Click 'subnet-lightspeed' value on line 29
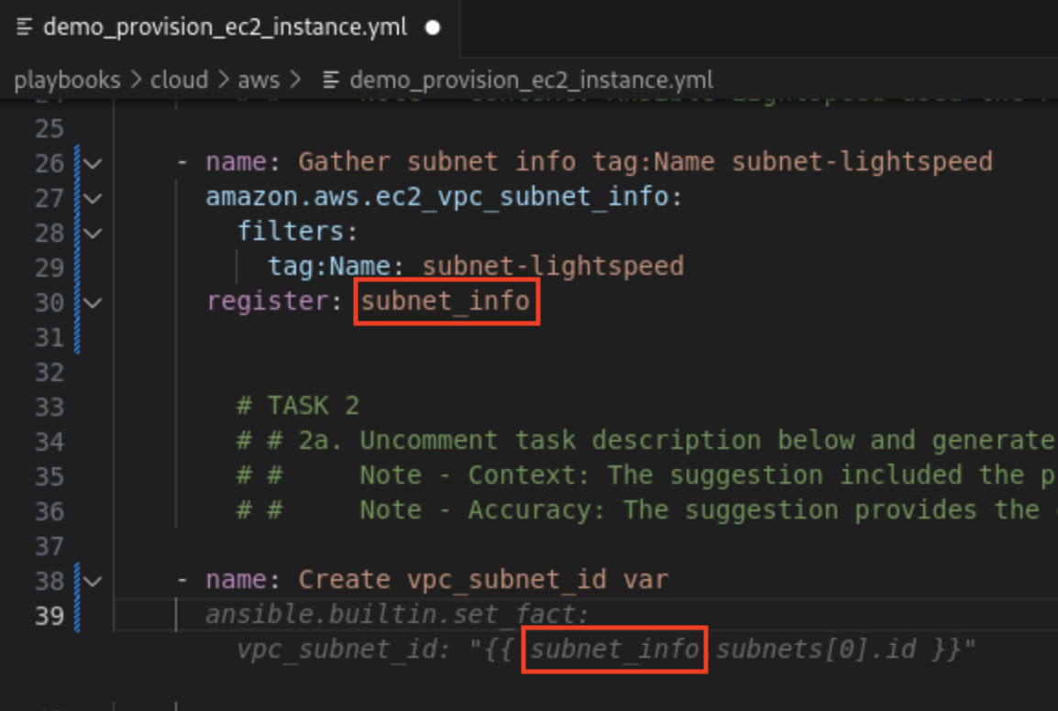1058x711 pixels. [553, 267]
